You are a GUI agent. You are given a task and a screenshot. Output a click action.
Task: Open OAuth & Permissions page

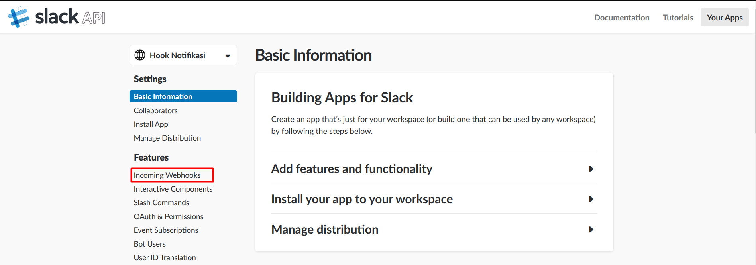tap(169, 216)
